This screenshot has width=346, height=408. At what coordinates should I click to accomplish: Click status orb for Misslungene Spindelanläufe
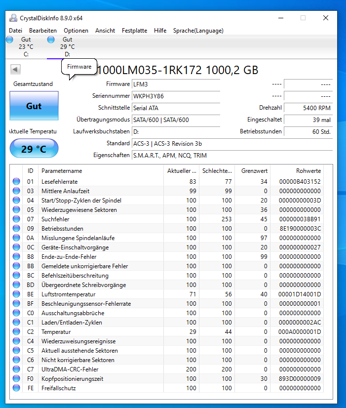pyautogui.click(x=16, y=238)
